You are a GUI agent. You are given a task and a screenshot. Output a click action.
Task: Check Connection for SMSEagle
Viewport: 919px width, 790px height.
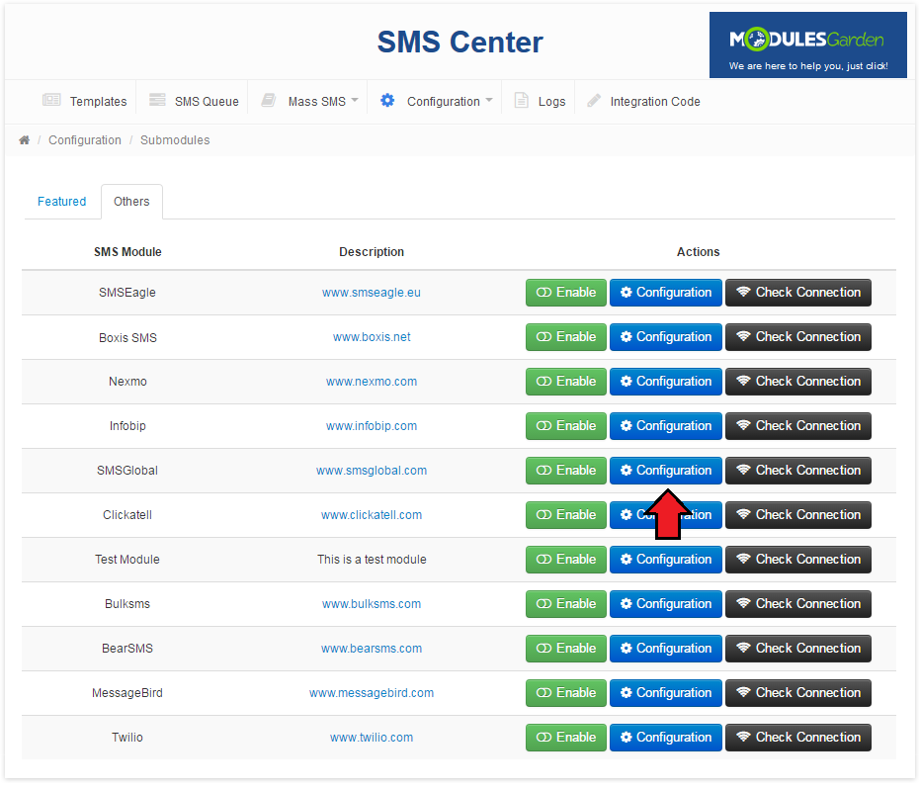(798, 293)
